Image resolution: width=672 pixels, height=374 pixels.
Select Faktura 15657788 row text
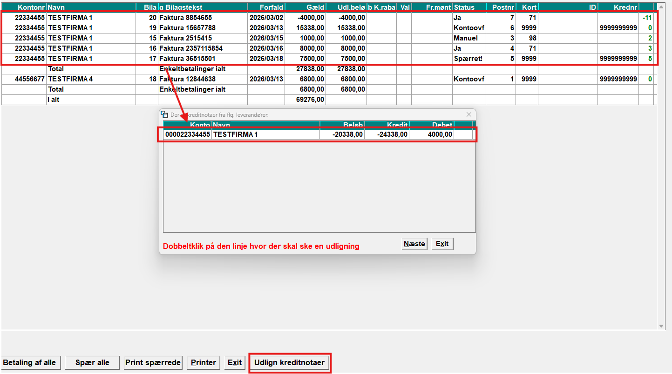click(x=187, y=28)
